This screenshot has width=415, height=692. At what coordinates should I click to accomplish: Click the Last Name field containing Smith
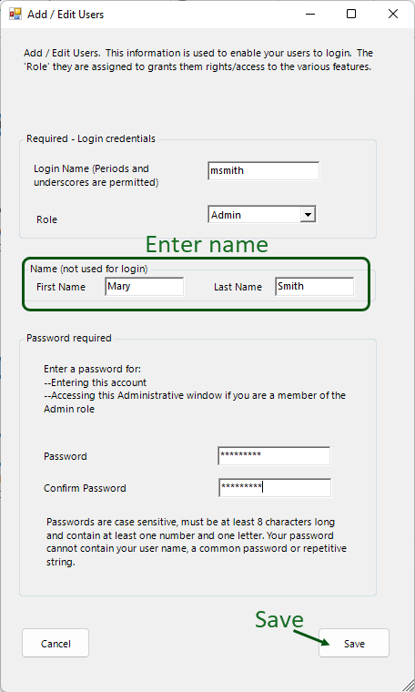pyautogui.click(x=314, y=287)
